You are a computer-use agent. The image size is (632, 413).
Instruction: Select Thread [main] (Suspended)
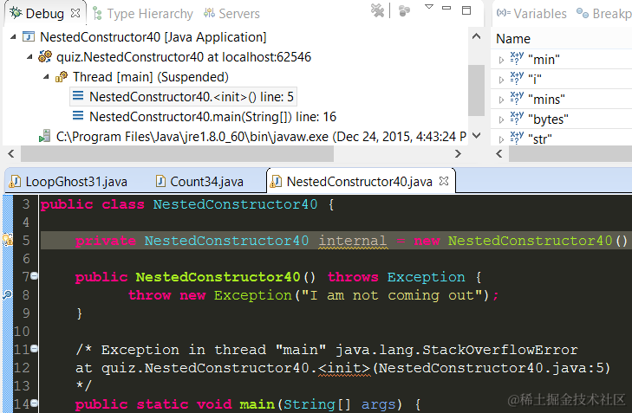pyautogui.click(x=151, y=77)
